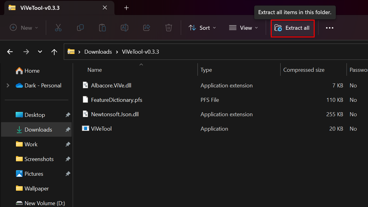This screenshot has width=368, height=207.
Task: Open the Screenshots folder in sidebar
Action: [x=39, y=159]
